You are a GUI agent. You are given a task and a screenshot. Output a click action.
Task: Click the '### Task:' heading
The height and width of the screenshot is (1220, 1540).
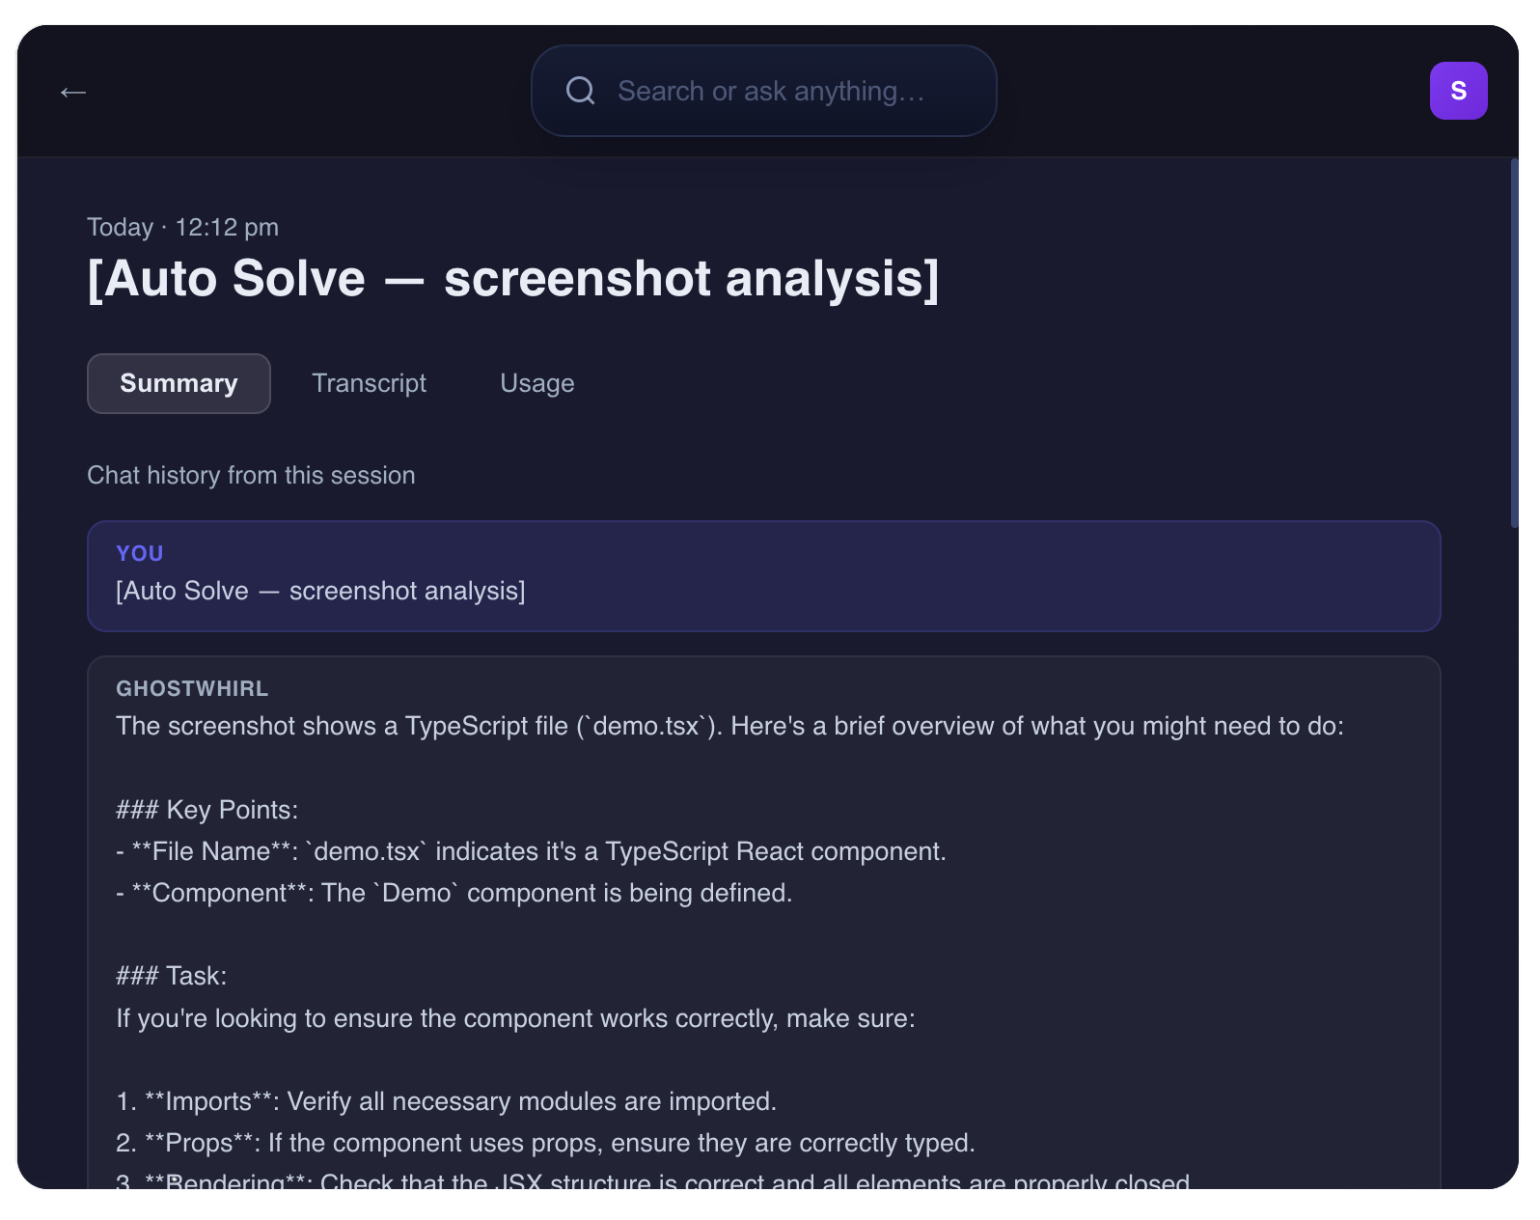tap(171, 976)
